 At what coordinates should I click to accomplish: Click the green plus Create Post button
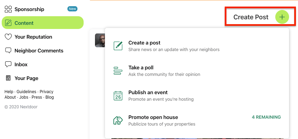pos(282,17)
